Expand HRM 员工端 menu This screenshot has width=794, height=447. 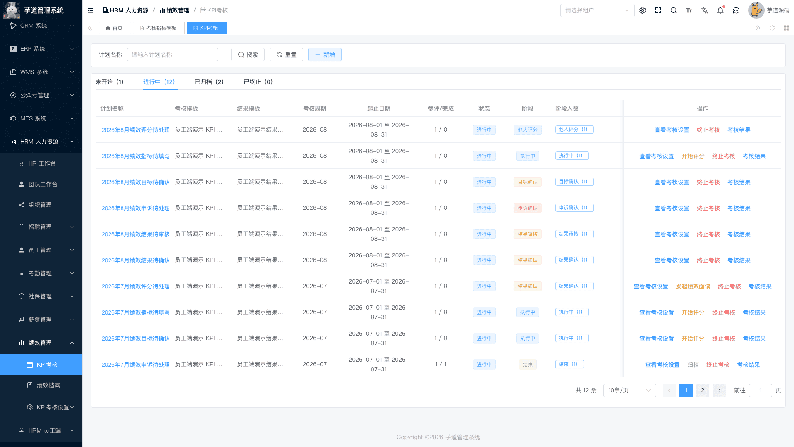[x=41, y=430]
